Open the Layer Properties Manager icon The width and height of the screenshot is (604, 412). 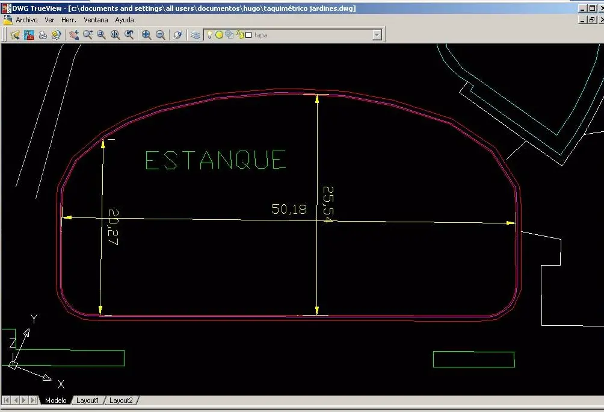coord(196,35)
